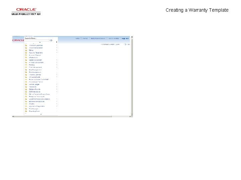Open the Billing menu item
The width and height of the screenshot is (241, 180).
tap(31, 50)
